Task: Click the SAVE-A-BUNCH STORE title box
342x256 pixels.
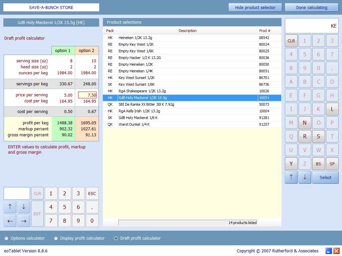Action: click(51, 7)
